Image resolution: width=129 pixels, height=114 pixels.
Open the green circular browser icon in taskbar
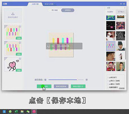[x=10, y=112]
